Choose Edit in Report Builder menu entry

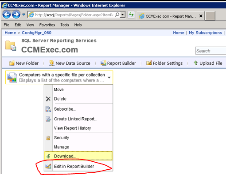[74, 166]
